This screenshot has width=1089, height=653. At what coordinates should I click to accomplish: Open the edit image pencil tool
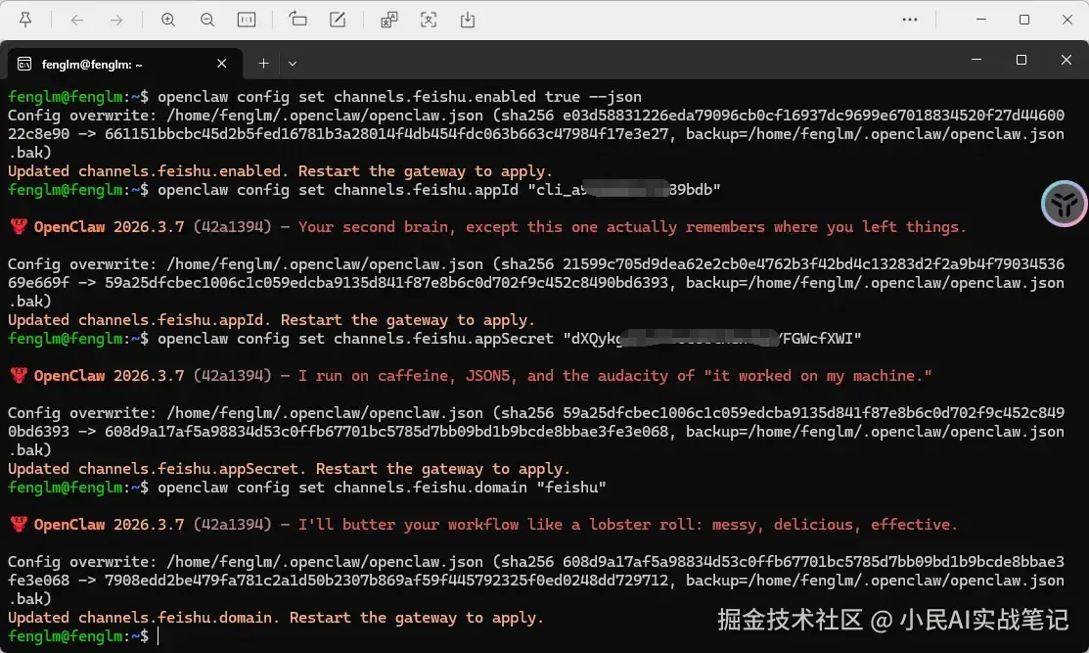coord(338,20)
